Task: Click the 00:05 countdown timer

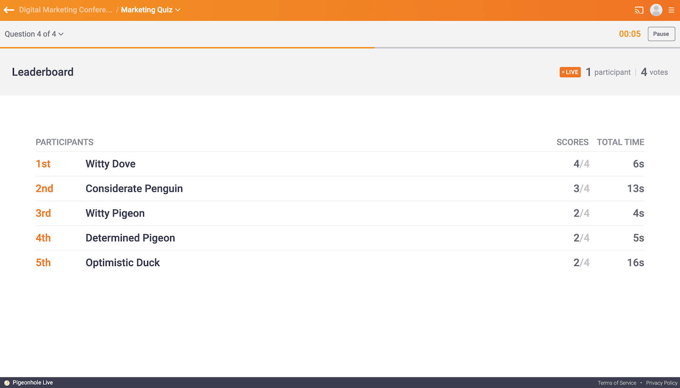Action: (629, 34)
